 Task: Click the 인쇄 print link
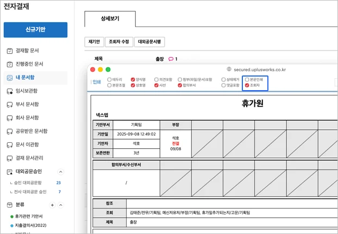pyautogui.click(x=97, y=83)
